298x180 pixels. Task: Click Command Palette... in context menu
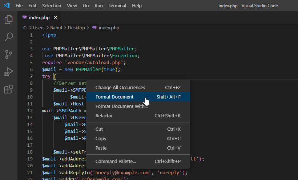coord(116,161)
